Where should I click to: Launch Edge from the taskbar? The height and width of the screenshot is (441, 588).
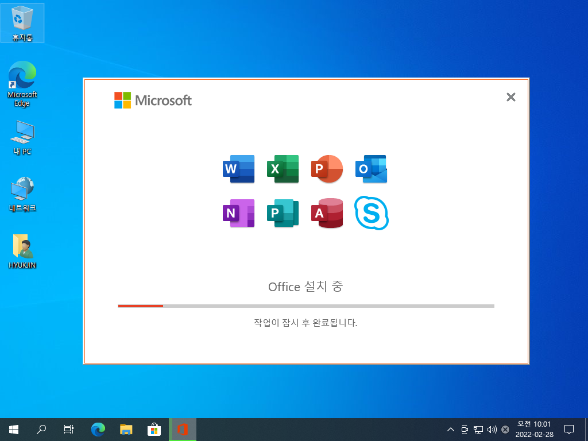click(x=98, y=430)
